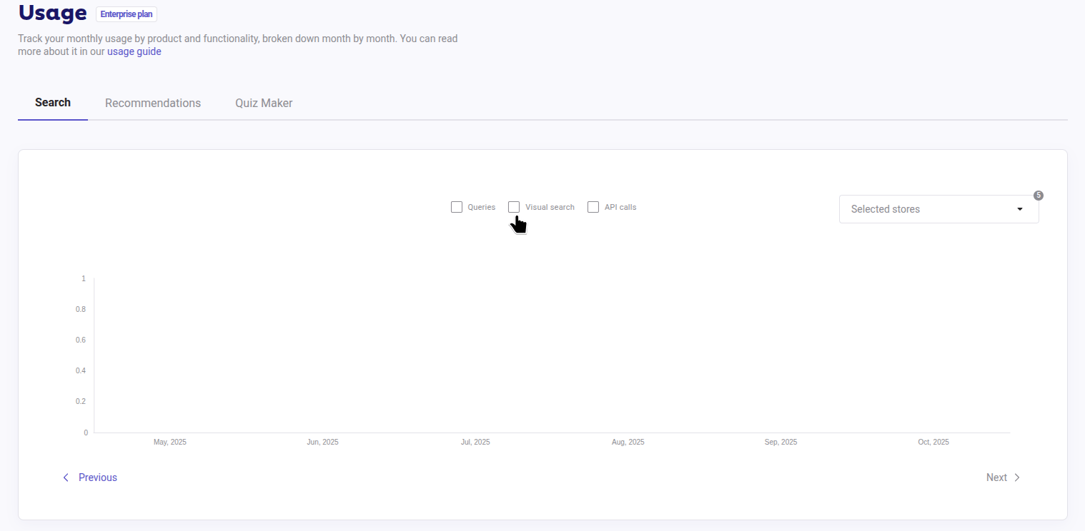Click the Aug, 2025 label on the axis
The image size is (1085, 531).
[x=628, y=441]
